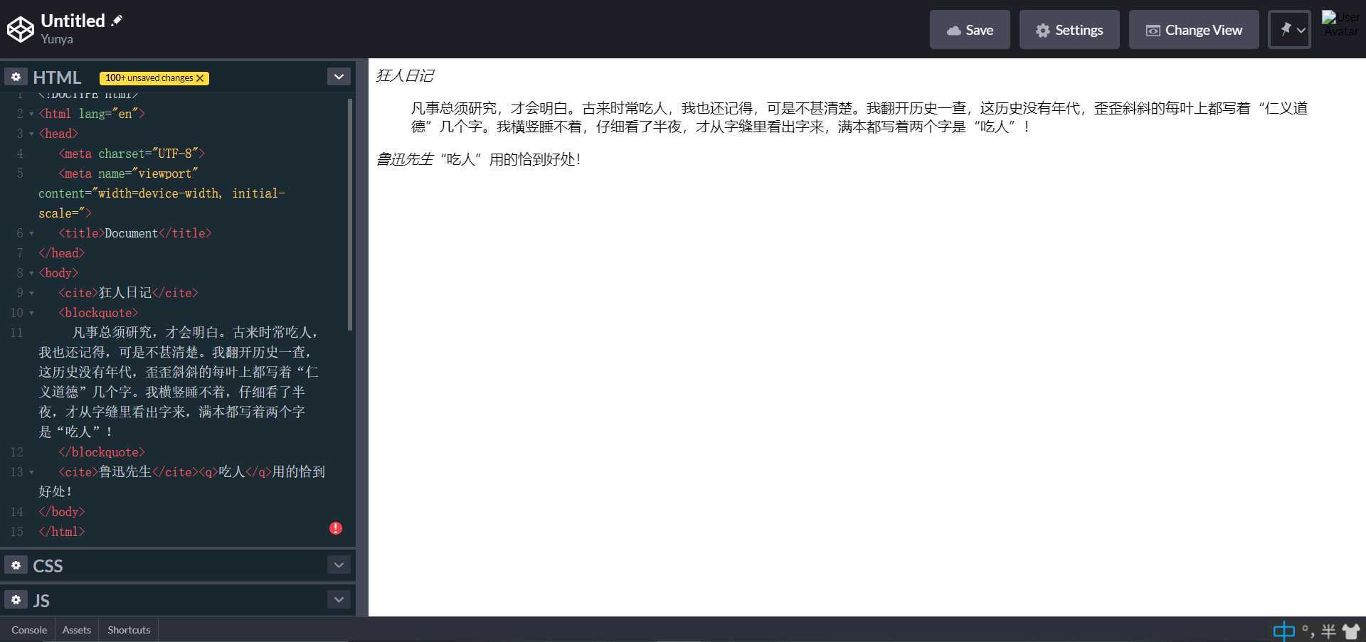1366x642 pixels.
Task: Save the pen
Action: (970, 30)
